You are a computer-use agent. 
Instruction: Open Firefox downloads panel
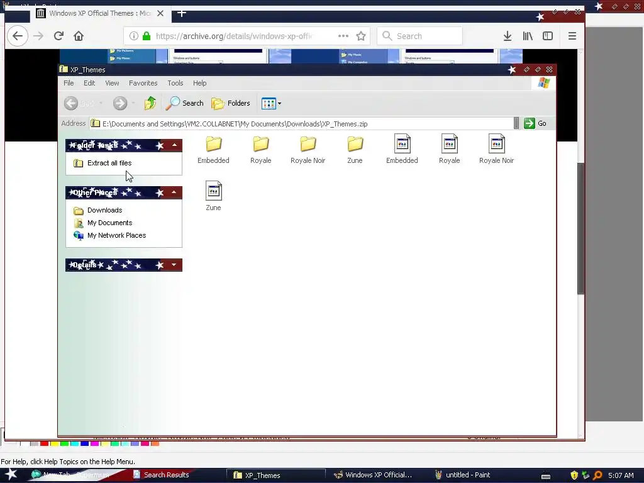(508, 36)
